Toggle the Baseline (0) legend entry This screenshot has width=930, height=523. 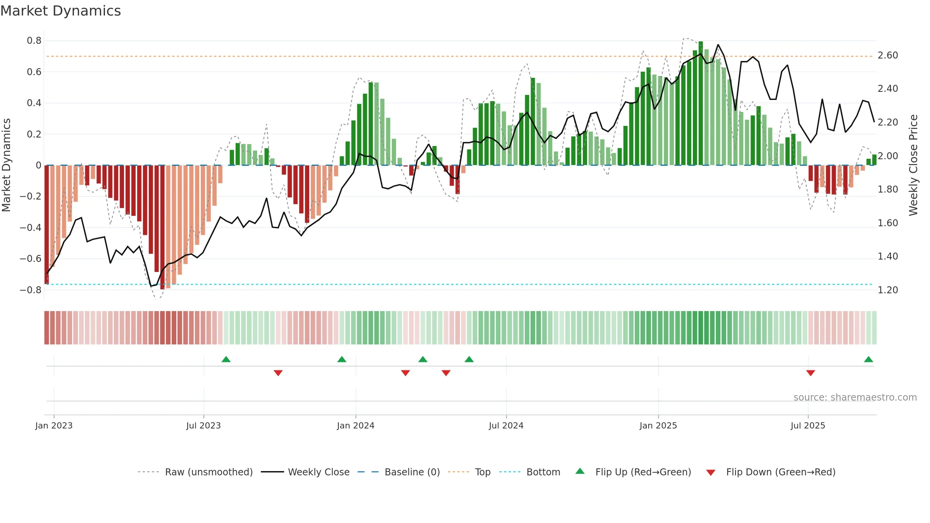398,472
